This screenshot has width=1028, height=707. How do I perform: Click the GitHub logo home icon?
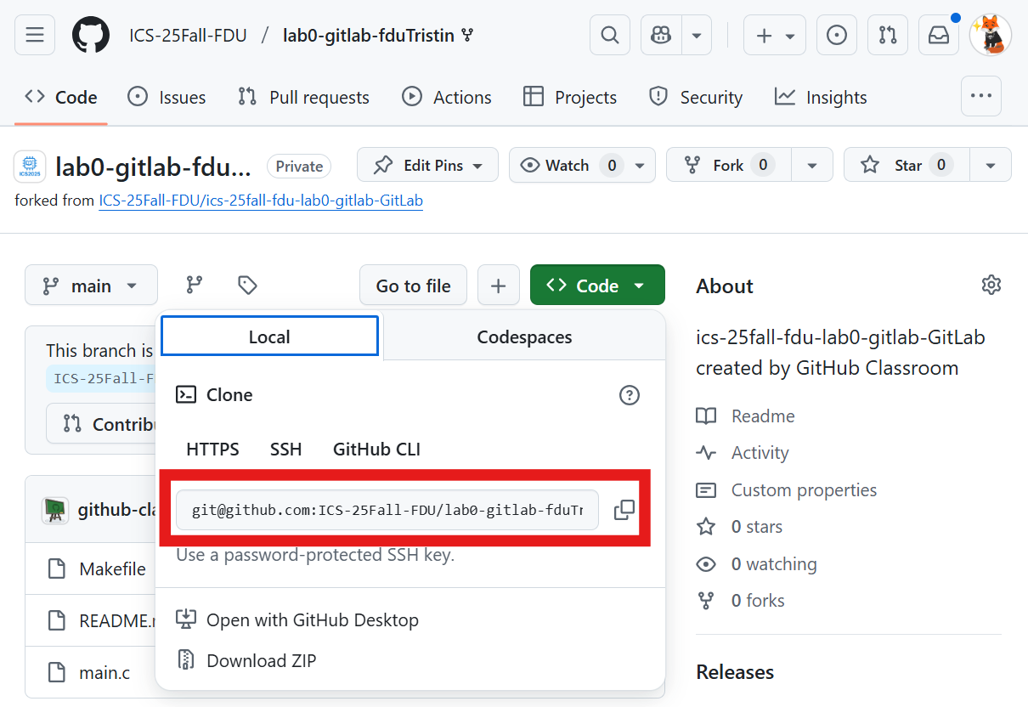[91, 35]
